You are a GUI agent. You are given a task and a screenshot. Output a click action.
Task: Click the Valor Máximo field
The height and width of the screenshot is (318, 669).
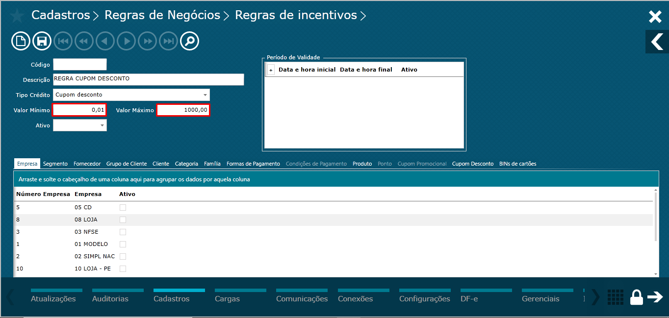pyautogui.click(x=183, y=110)
